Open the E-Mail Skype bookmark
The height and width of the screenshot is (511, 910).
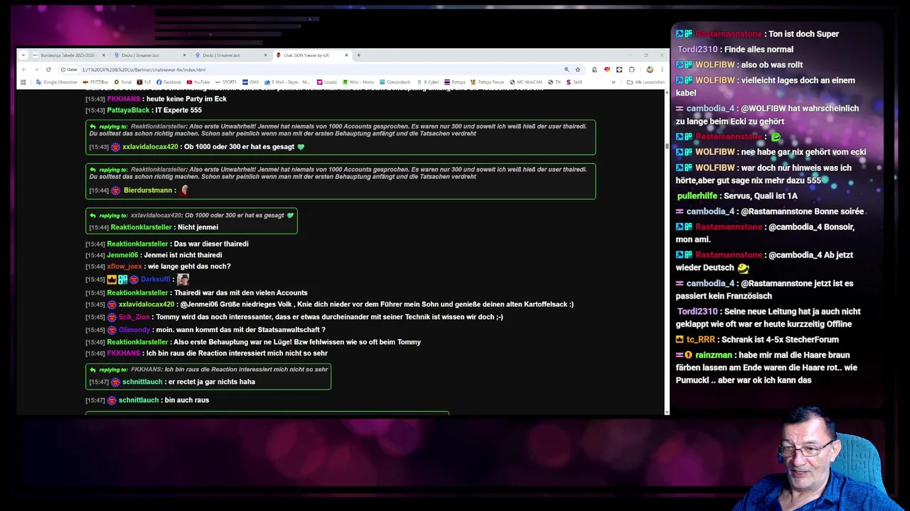tap(287, 82)
